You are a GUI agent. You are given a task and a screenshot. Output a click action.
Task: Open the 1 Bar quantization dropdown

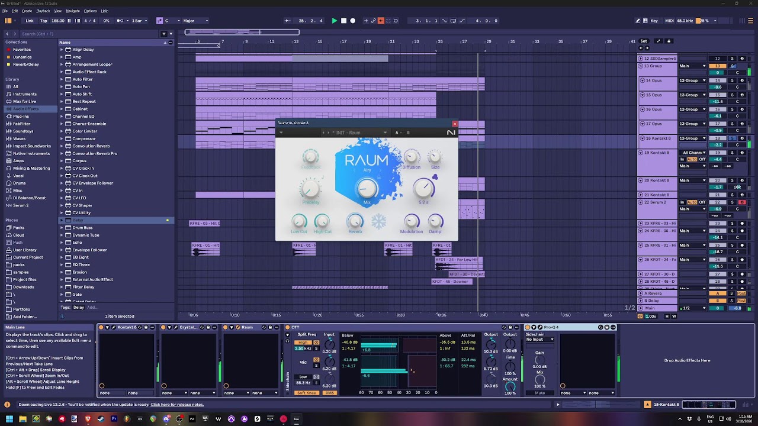(x=139, y=21)
